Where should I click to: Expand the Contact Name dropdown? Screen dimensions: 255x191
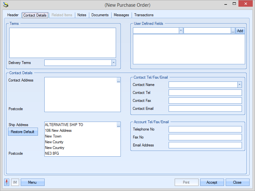[x=239, y=85]
